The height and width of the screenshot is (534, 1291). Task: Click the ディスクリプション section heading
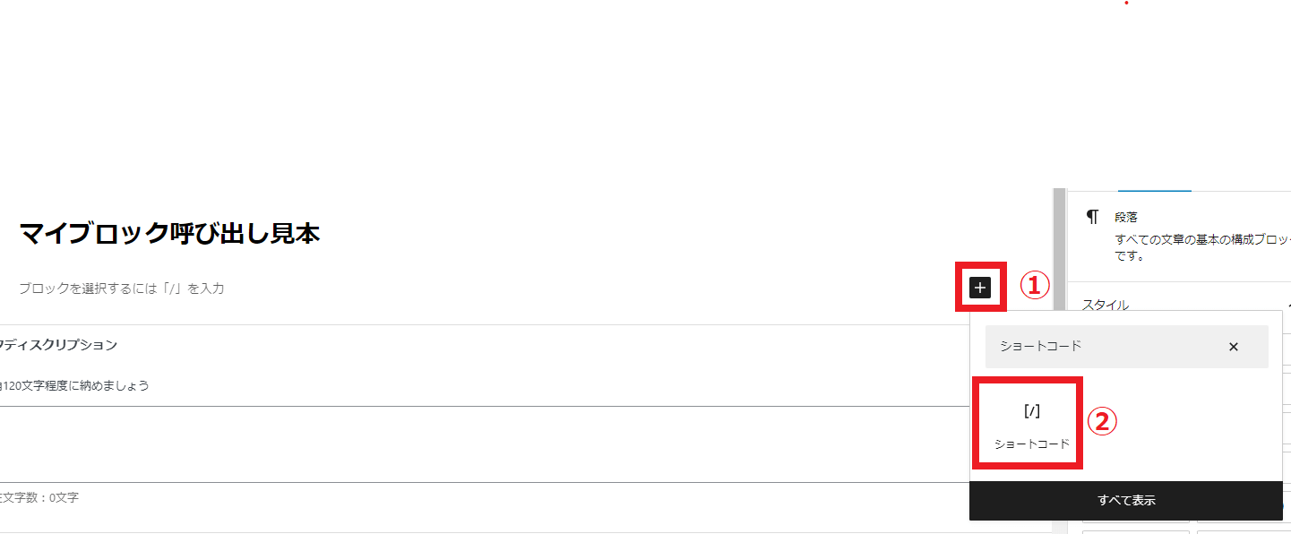click(59, 345)
